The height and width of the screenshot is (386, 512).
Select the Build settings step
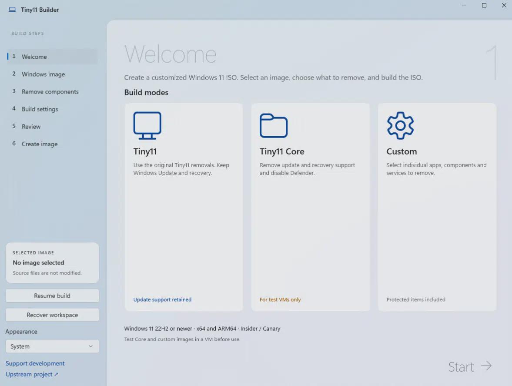pos(52,109)
